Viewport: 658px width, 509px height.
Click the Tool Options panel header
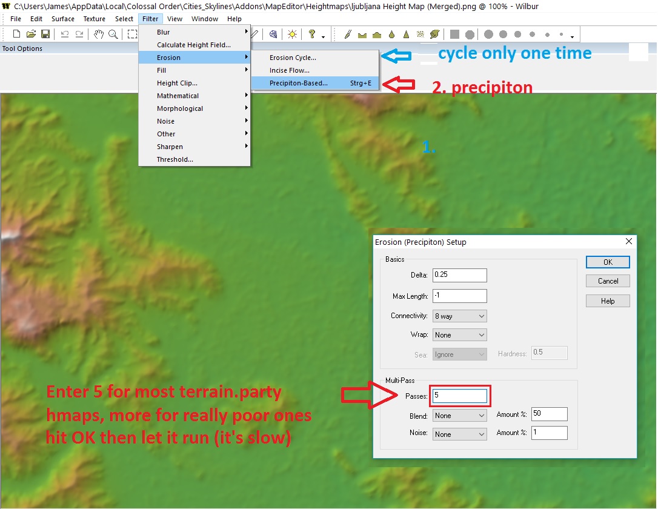pyautogui.click(x=22, y=48)
